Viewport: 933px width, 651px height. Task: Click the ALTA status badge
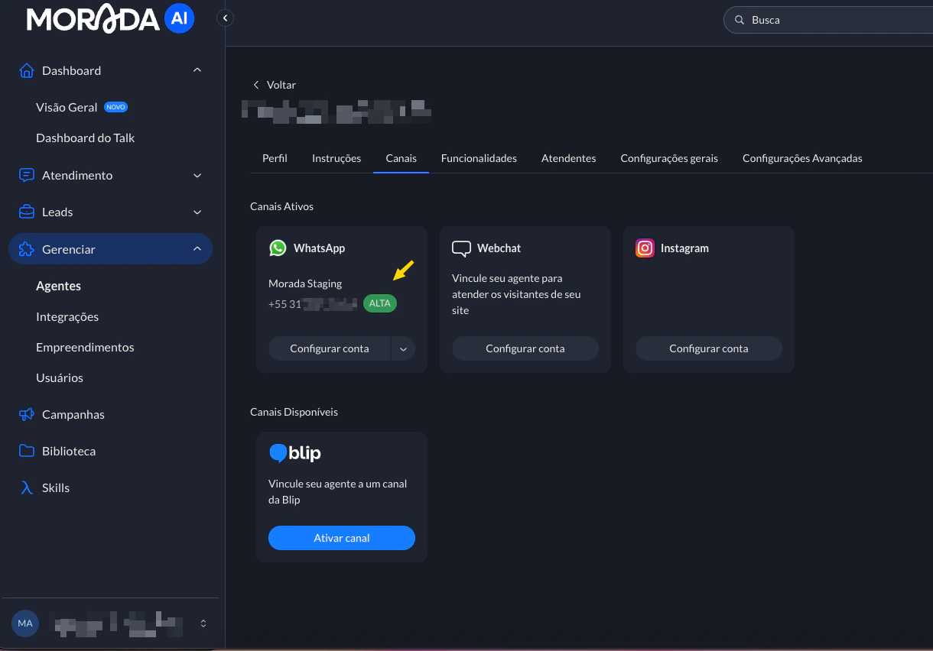[x=380, y=303]
